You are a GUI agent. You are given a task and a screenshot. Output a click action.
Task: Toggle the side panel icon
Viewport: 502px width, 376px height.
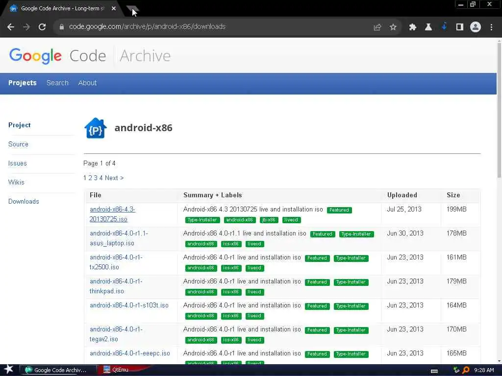pyautogui.click(x=460, y=27)
